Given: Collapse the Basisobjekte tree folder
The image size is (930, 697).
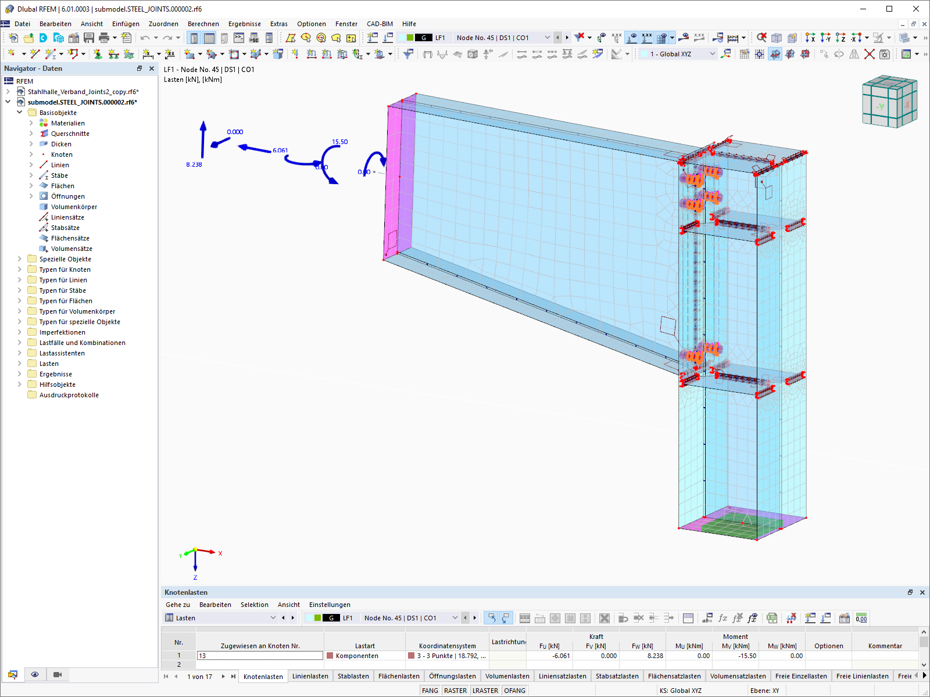Looking at the screenshot, I should [x=20, y=113].
